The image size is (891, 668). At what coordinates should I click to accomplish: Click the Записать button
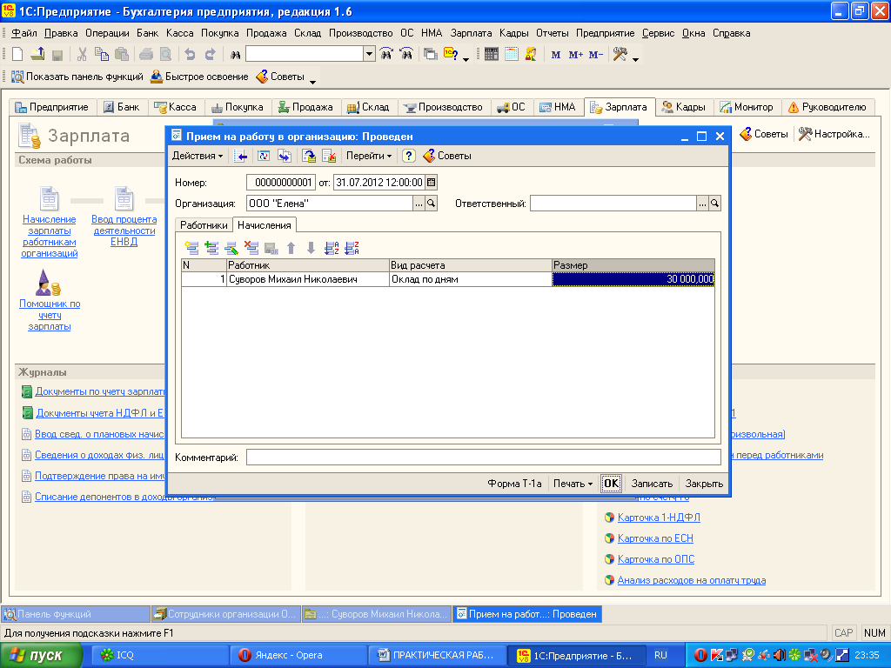pyautogui.click(x=652, y=484)
